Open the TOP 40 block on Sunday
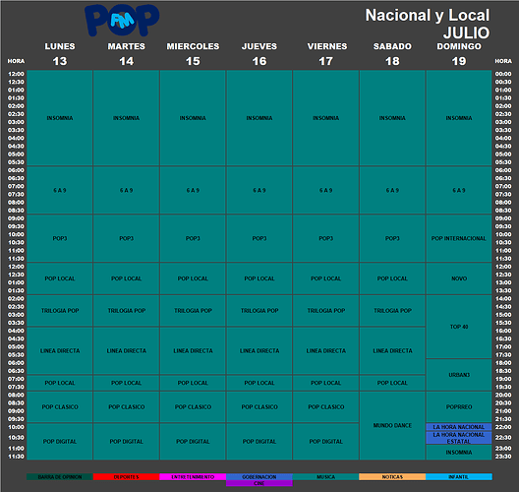Viewport: 519px width, 492px height. pos(459,327)
